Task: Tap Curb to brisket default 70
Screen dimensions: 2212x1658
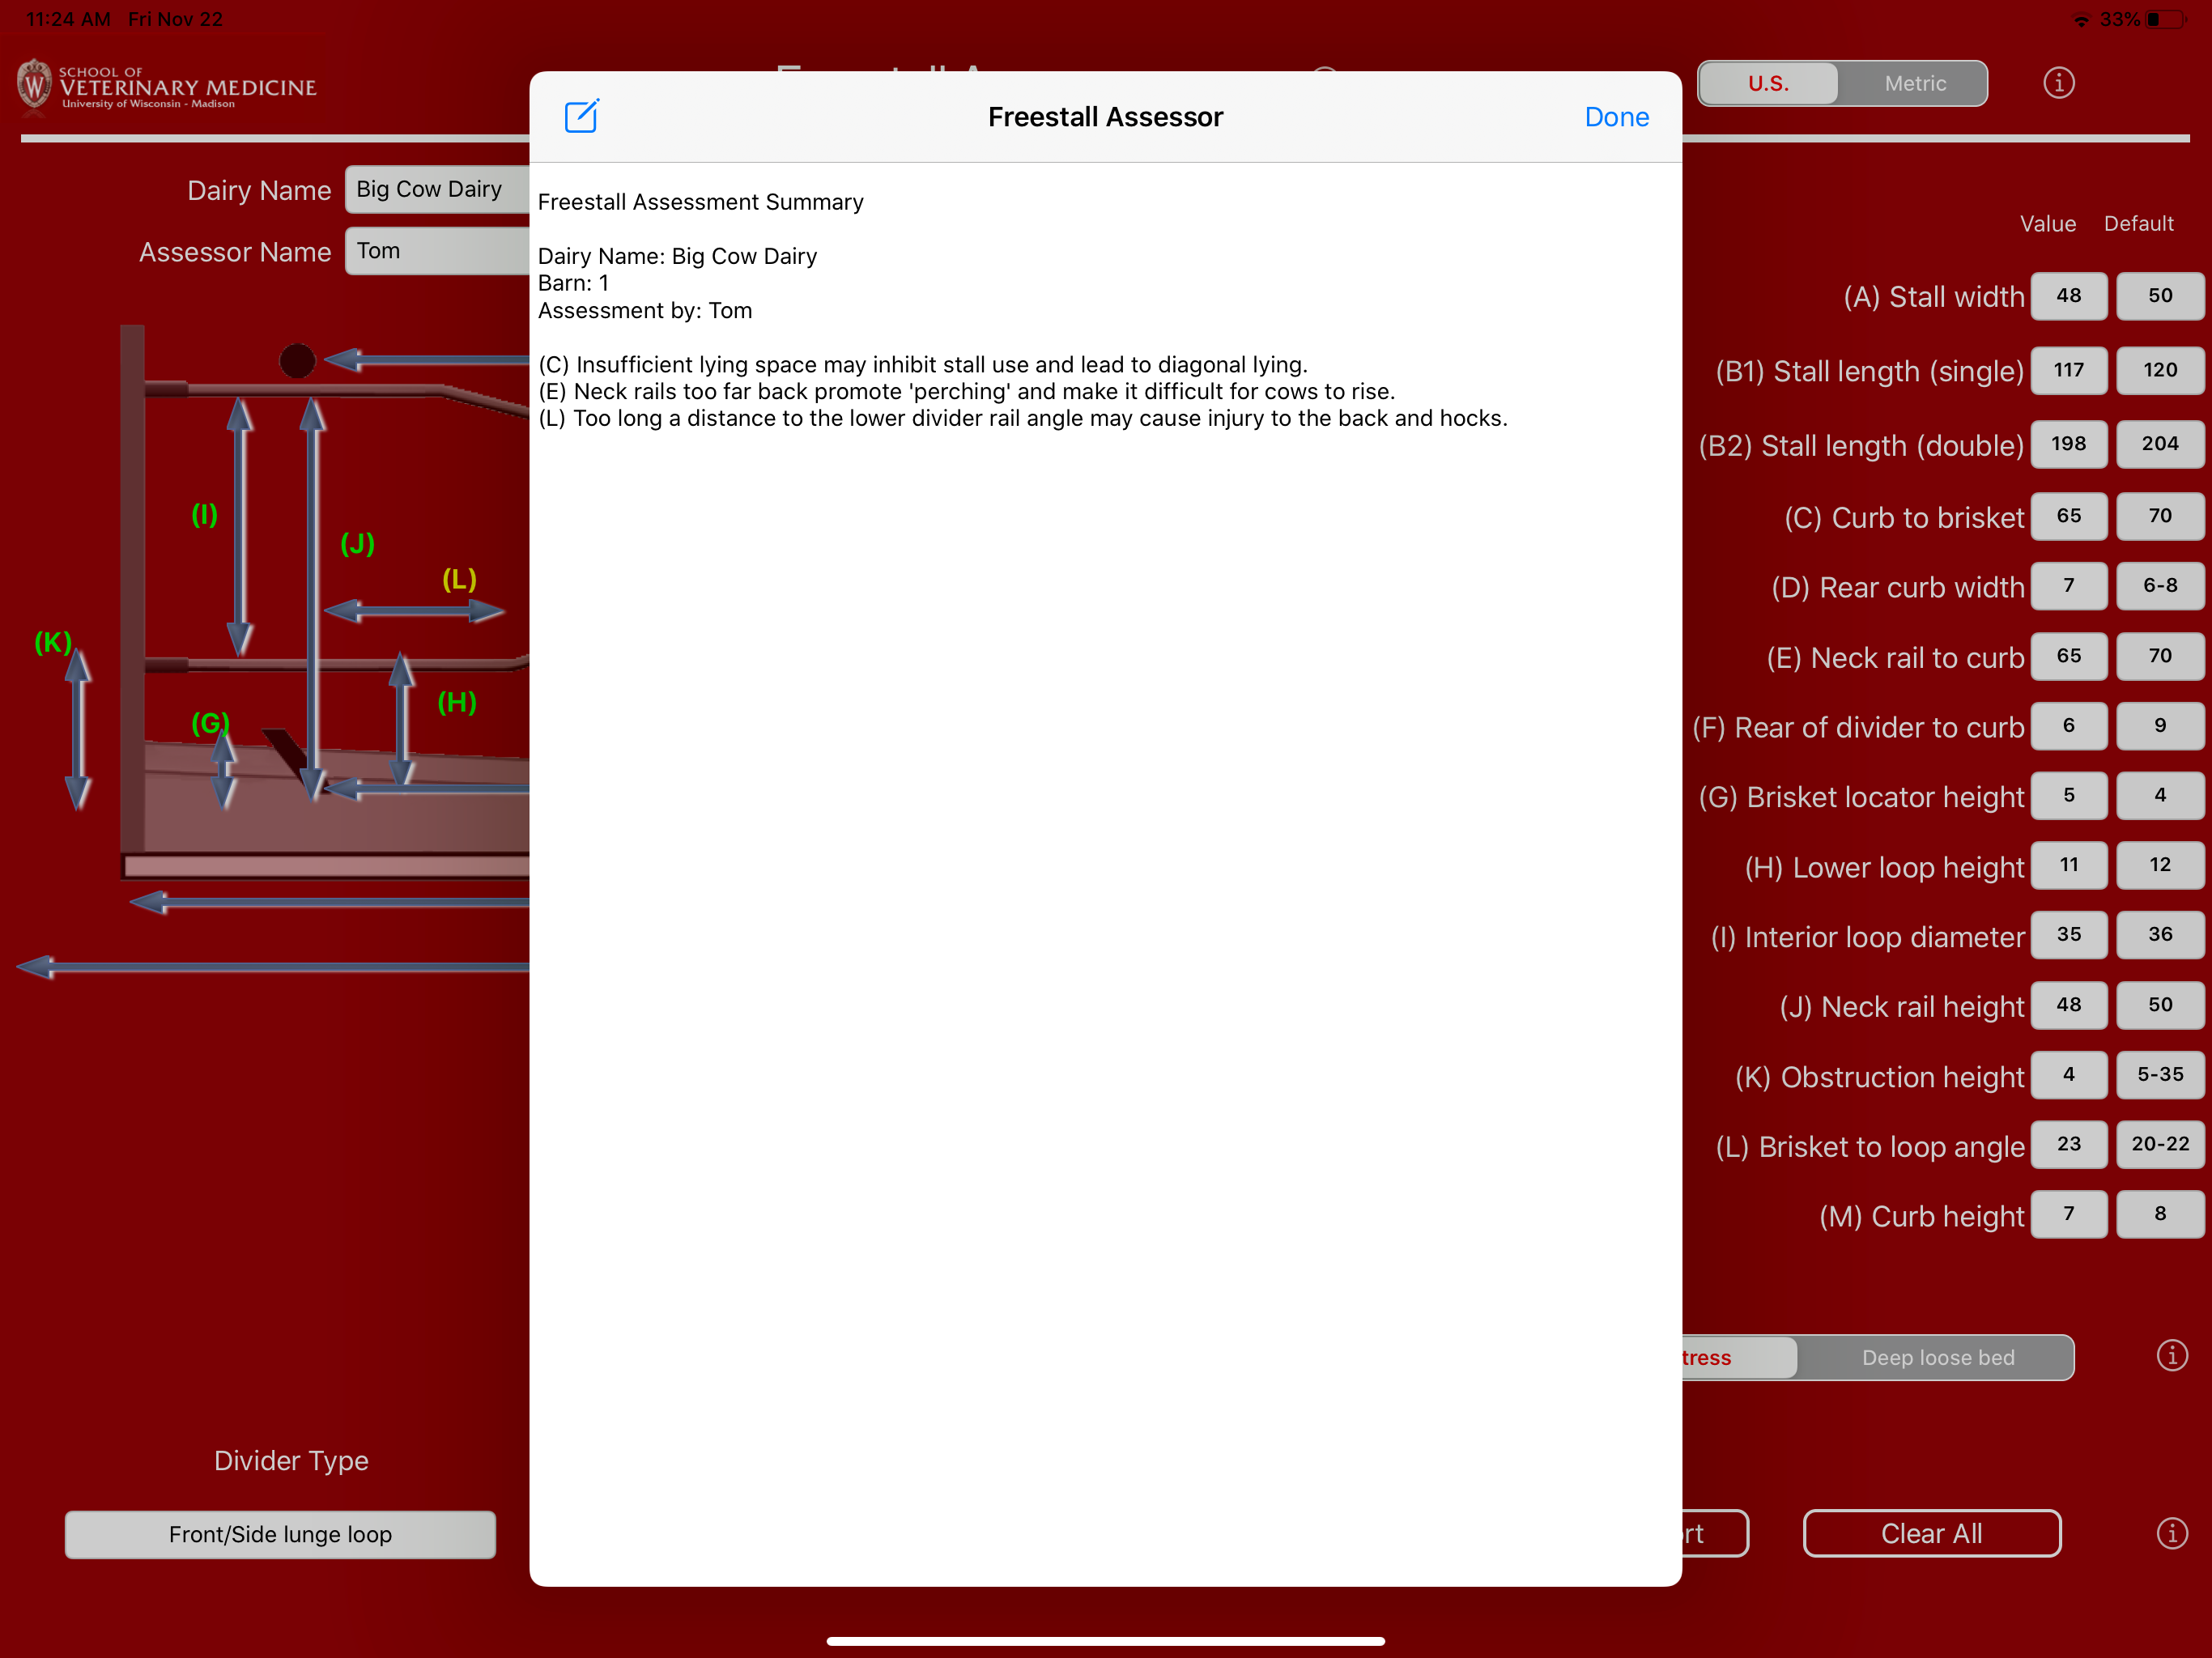Action: pos(2160,516)
